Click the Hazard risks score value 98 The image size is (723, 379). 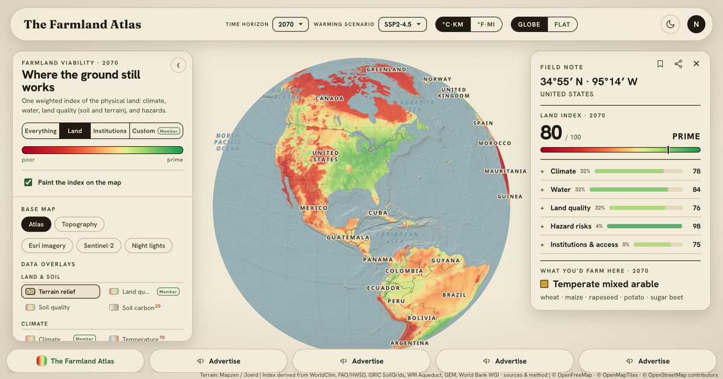pos(696,226)
